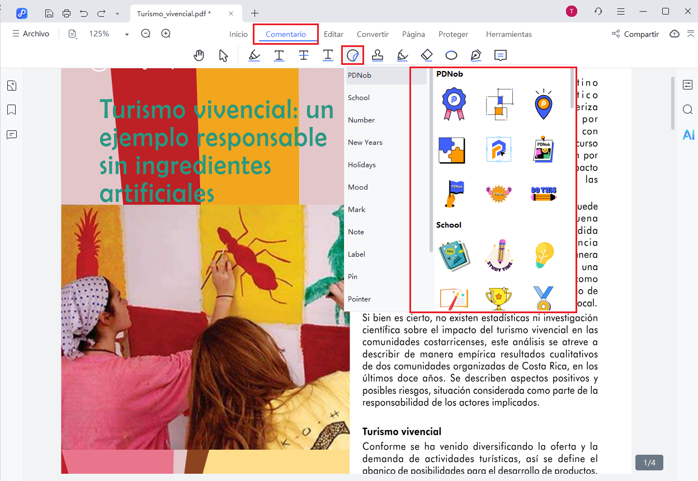
Task: Add a sticky note comment
Action: coord(500,55)
